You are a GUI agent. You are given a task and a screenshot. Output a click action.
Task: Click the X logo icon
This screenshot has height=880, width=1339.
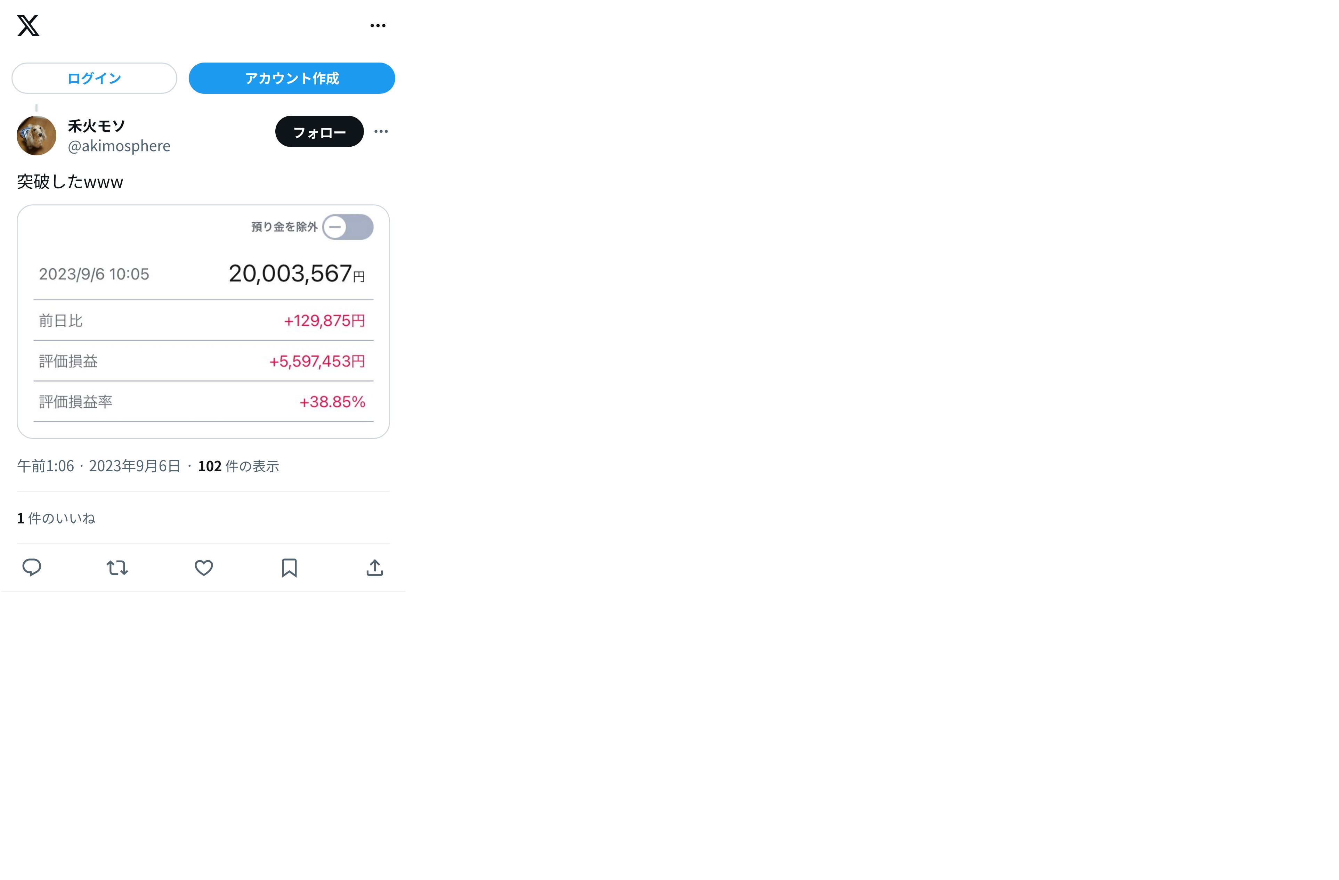point(28,25)
